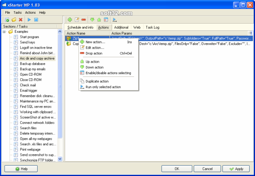255x176 pixels.
Task: Choose Up action from context menu
Action: (108, 62)
